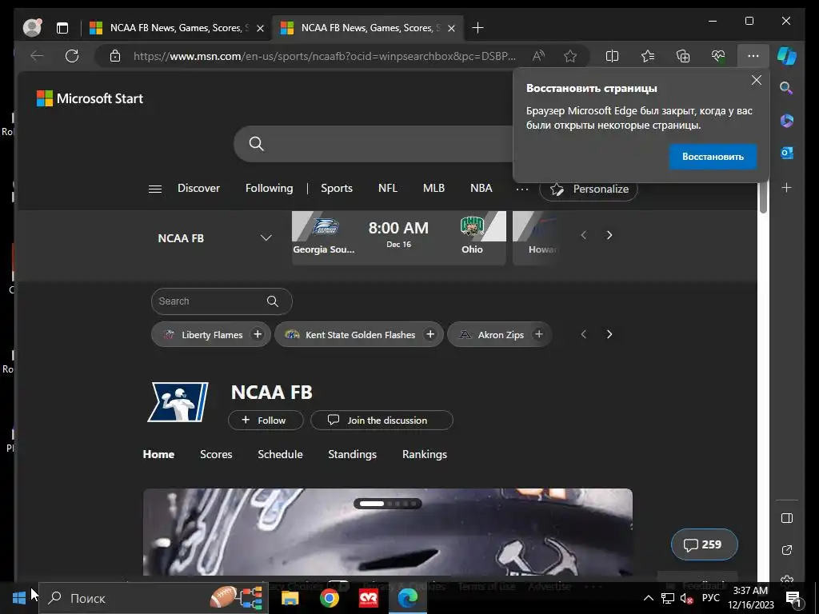This screenshot has height=614, width=819.
Task: Open Outlook icon in Edge sidebar
Action: (x=787, y=153)
